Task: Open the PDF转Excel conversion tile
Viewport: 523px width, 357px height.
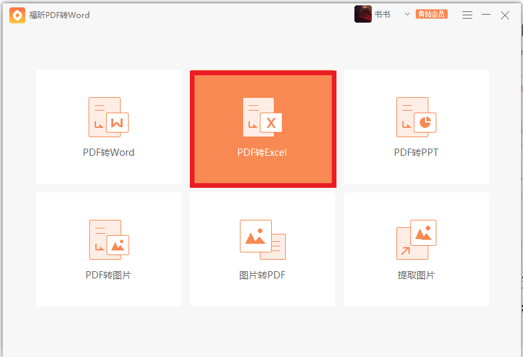Action: pos(263,129)
